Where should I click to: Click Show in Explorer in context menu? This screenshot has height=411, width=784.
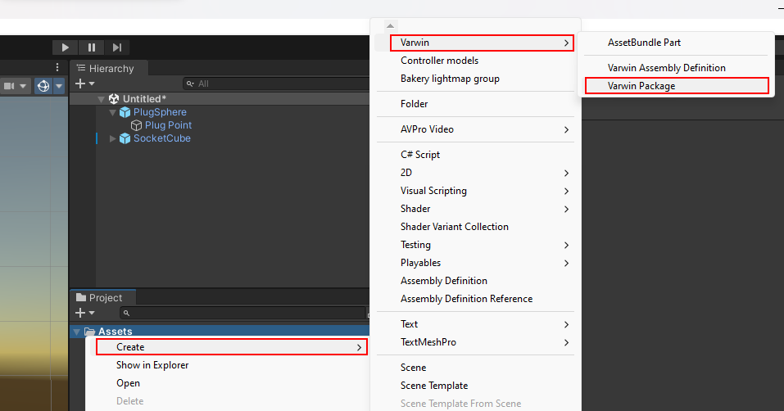coord(152,365)
